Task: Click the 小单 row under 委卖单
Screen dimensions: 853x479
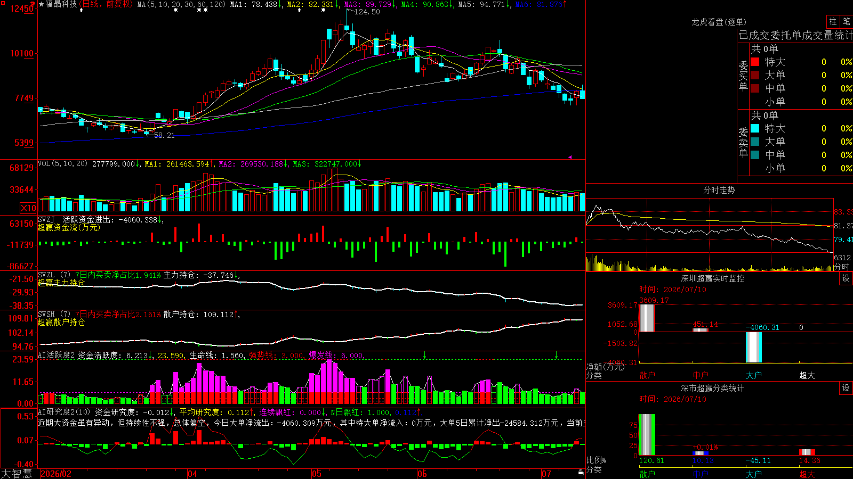Action: tap(802, 168)
